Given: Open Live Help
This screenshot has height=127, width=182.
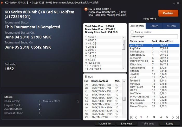Looking at the screenshot, I should pyautogui.click(x=127, y=124).
